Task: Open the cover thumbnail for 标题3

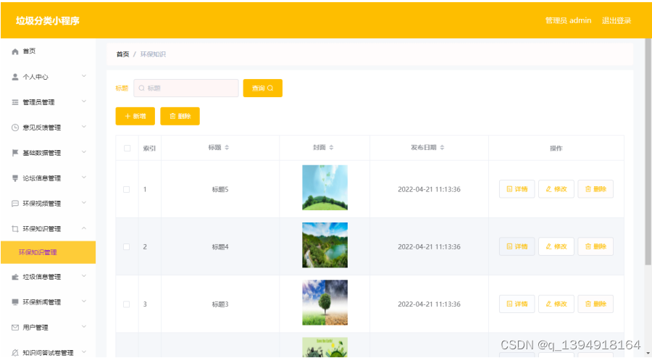Action: tap(325, 302)
